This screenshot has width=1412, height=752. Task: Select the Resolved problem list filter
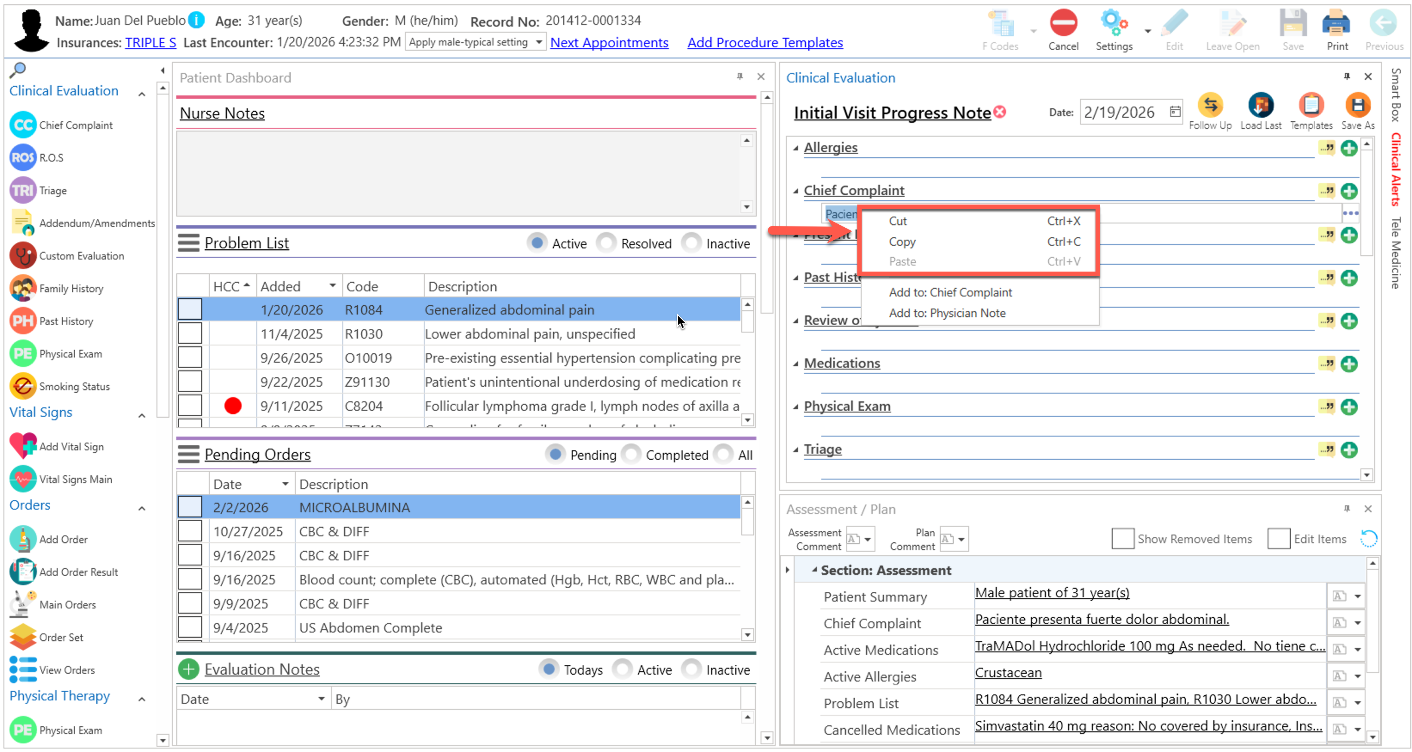(x=606, y=243)
